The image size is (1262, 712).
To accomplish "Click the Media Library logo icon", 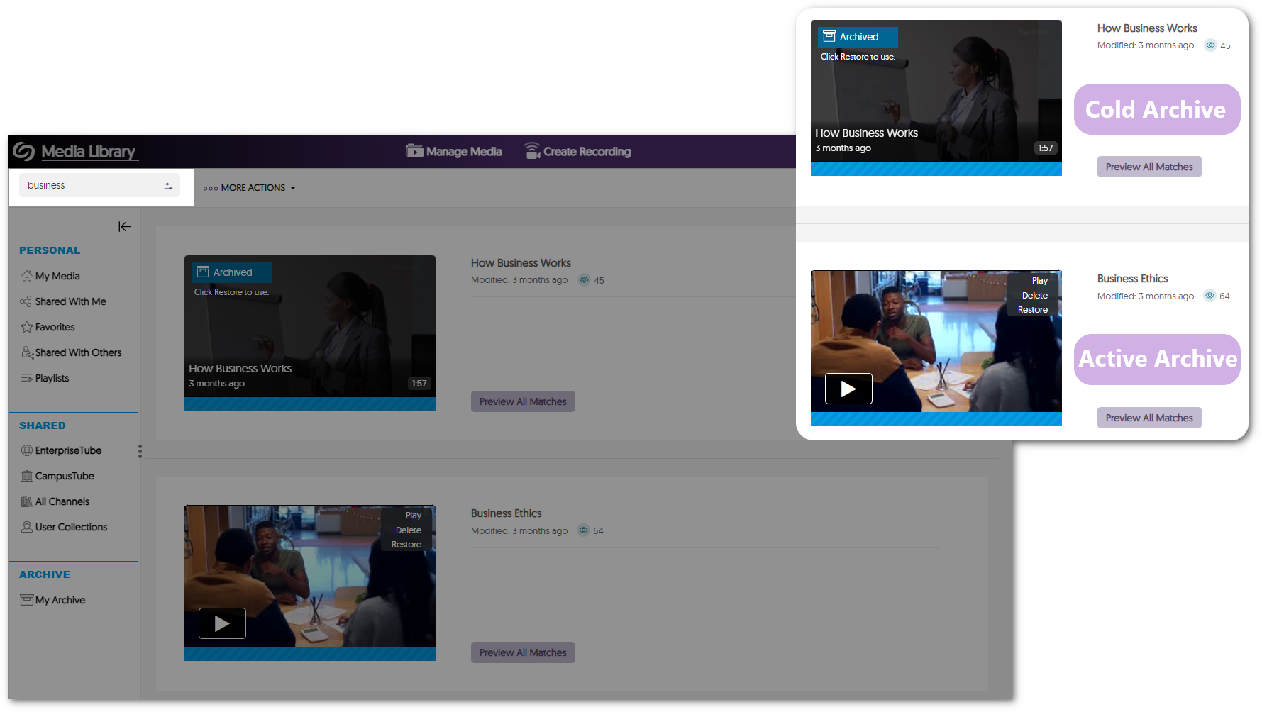I will (23, 152).
